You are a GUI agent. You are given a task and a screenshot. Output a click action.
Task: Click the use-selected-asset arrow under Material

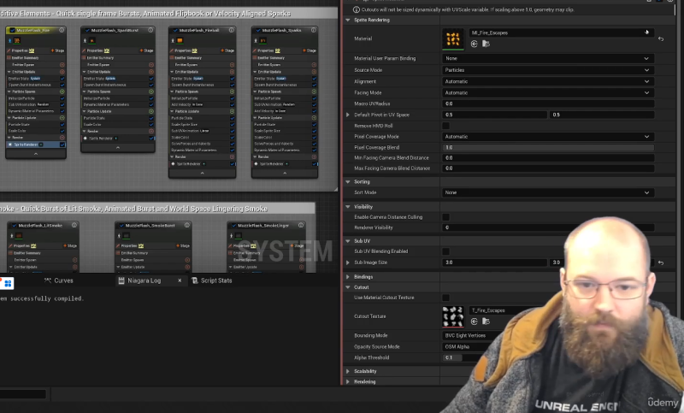pyautogui.click(x=474, y=44)
